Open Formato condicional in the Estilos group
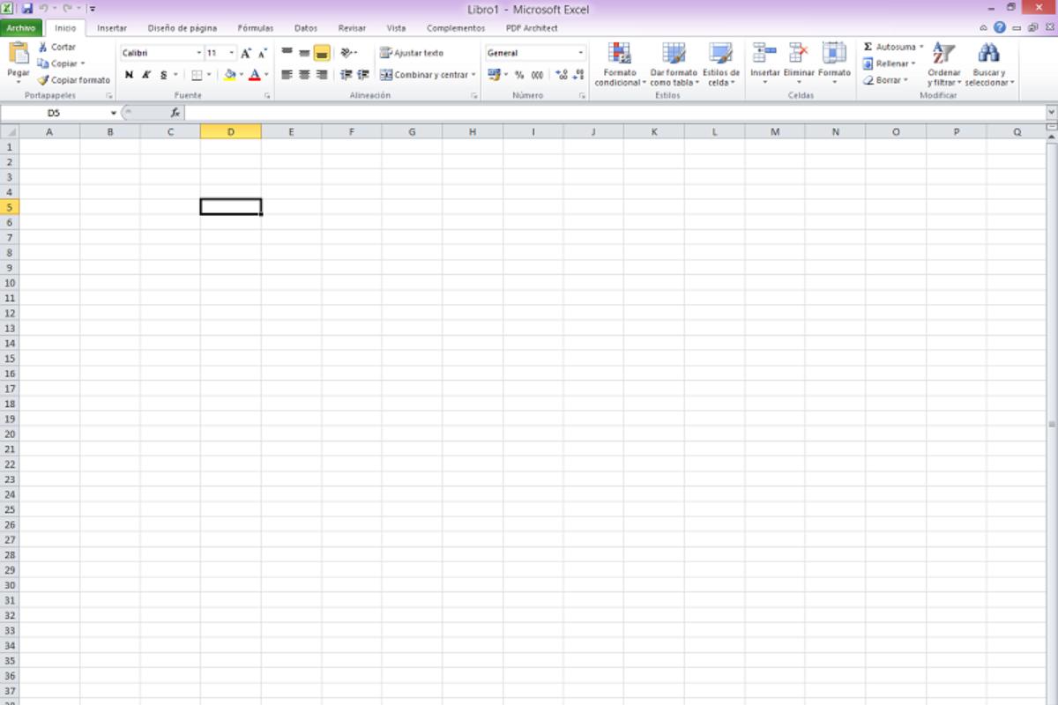The image size is (1058, 705). 620,55
